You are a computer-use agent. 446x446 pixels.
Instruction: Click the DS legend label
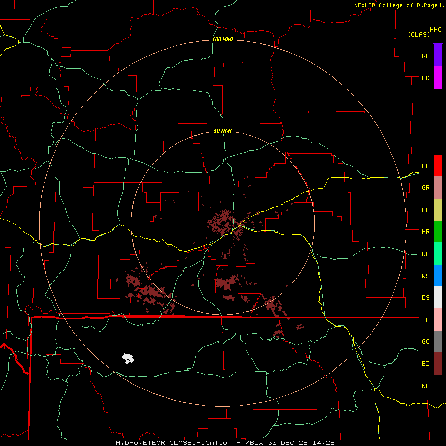coord(425,298)
